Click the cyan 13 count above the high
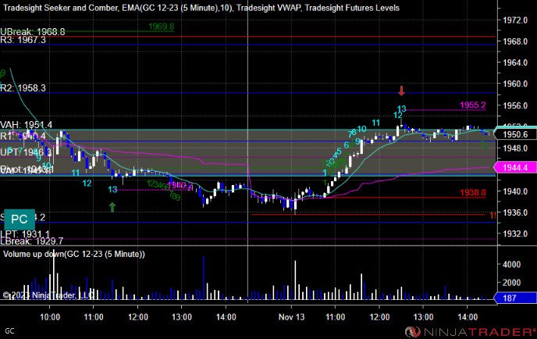The image size is (537, 339). (401, 109)
